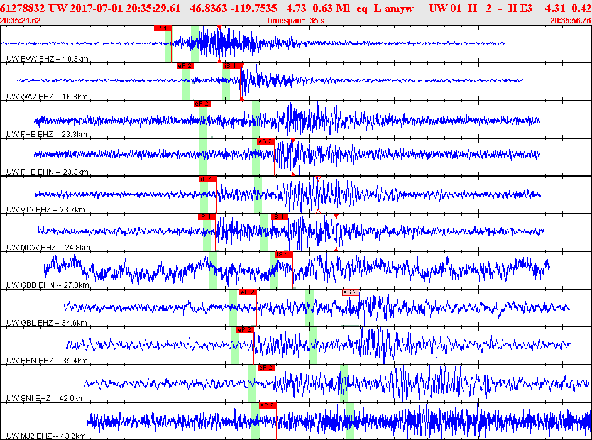Click the P pick flag on BVW trace
The image size is (592, 440).
162,28
